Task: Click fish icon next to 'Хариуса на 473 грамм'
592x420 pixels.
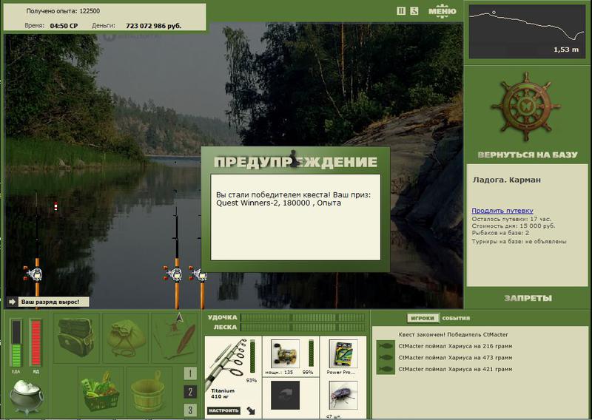Action: click(x=385, y=357)
